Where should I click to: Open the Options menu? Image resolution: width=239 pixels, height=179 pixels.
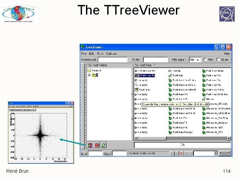pyautogui.click(x=111, y=54)
